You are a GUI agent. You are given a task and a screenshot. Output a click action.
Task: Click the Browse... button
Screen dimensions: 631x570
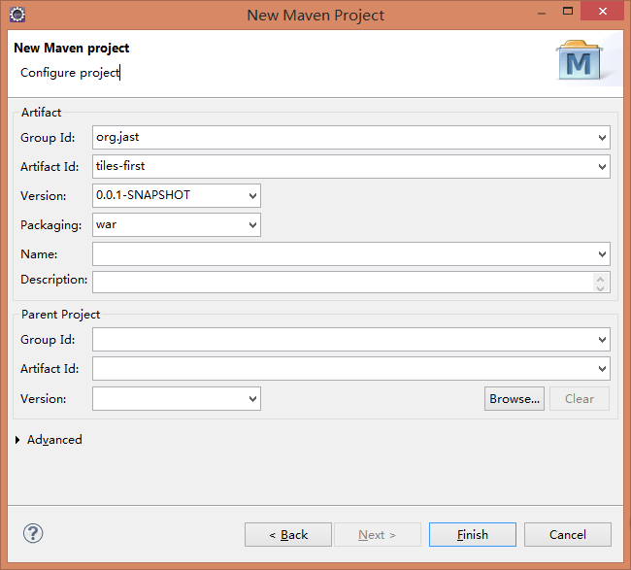515,399
